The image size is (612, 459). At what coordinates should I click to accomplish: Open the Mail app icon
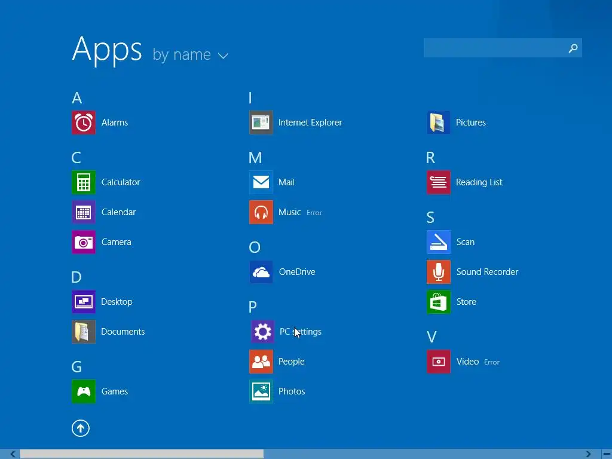[261, 182]
